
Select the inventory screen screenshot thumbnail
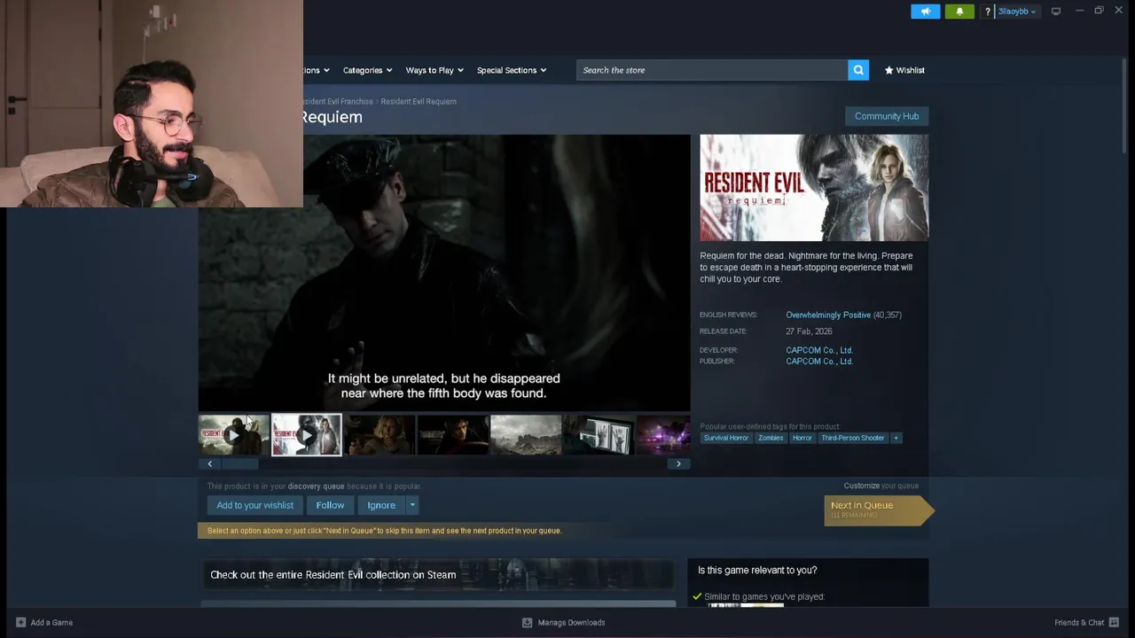[x=599, y=435]
